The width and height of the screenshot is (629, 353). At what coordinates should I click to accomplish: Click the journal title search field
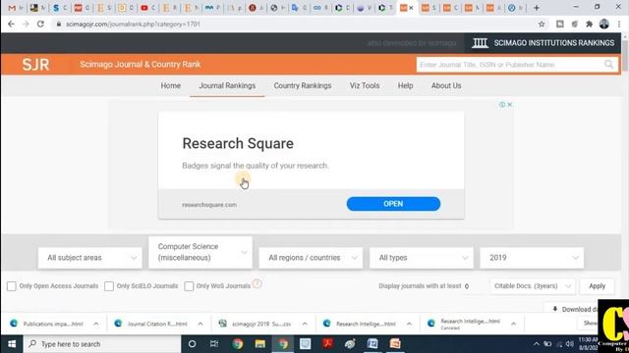pos(509,65)
